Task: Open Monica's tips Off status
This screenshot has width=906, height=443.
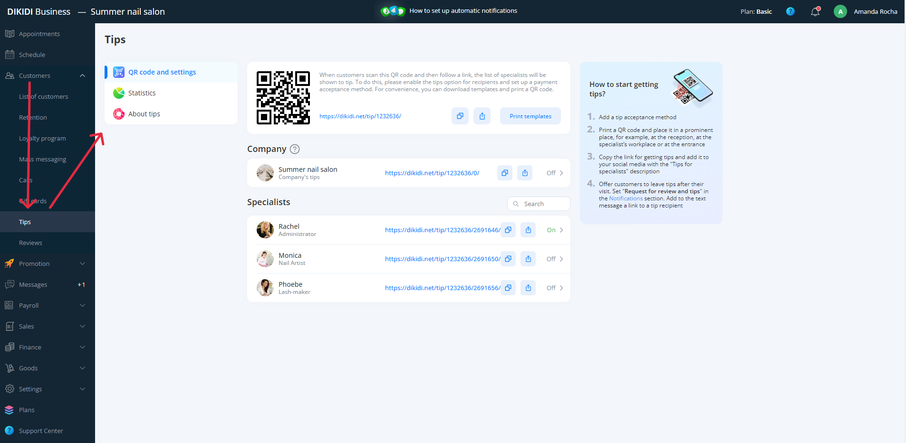Action: pyautogui.click(x=555, y=259)
